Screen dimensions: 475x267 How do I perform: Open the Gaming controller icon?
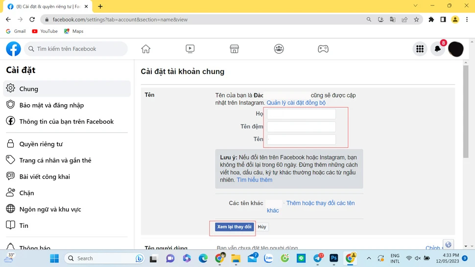[x=323, y=49]
